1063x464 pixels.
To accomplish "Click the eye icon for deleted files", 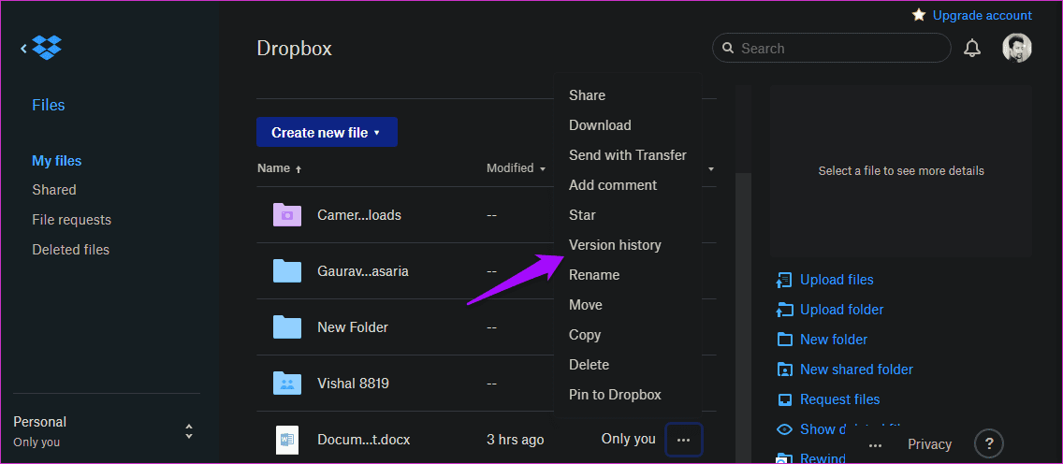I will point(784,428).
